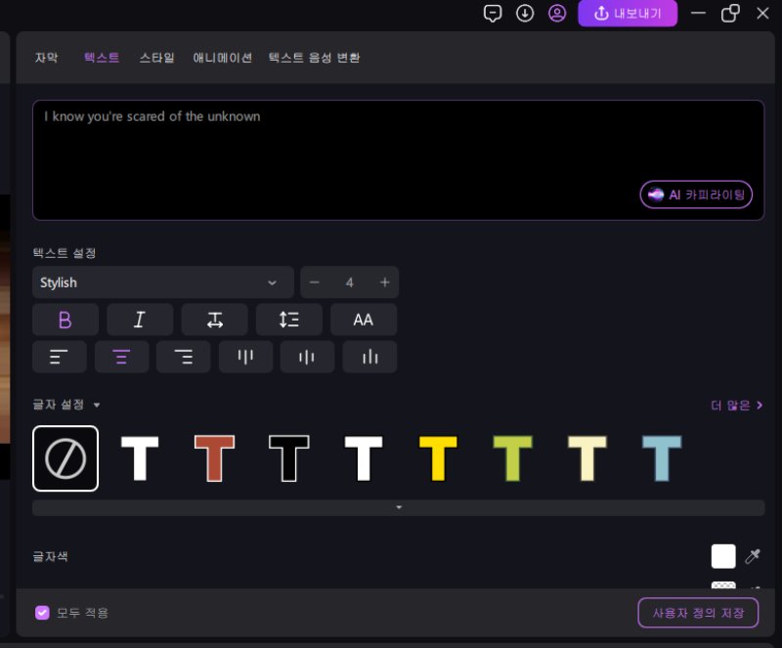This screenshot has height=648, width=782.
Task: Expand 더 많은 text presets
Action: click(736, 405)
